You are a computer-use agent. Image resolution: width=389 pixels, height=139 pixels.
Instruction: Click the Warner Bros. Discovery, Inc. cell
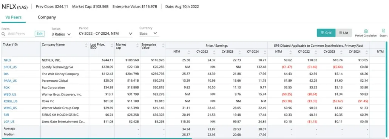(62, 95)
